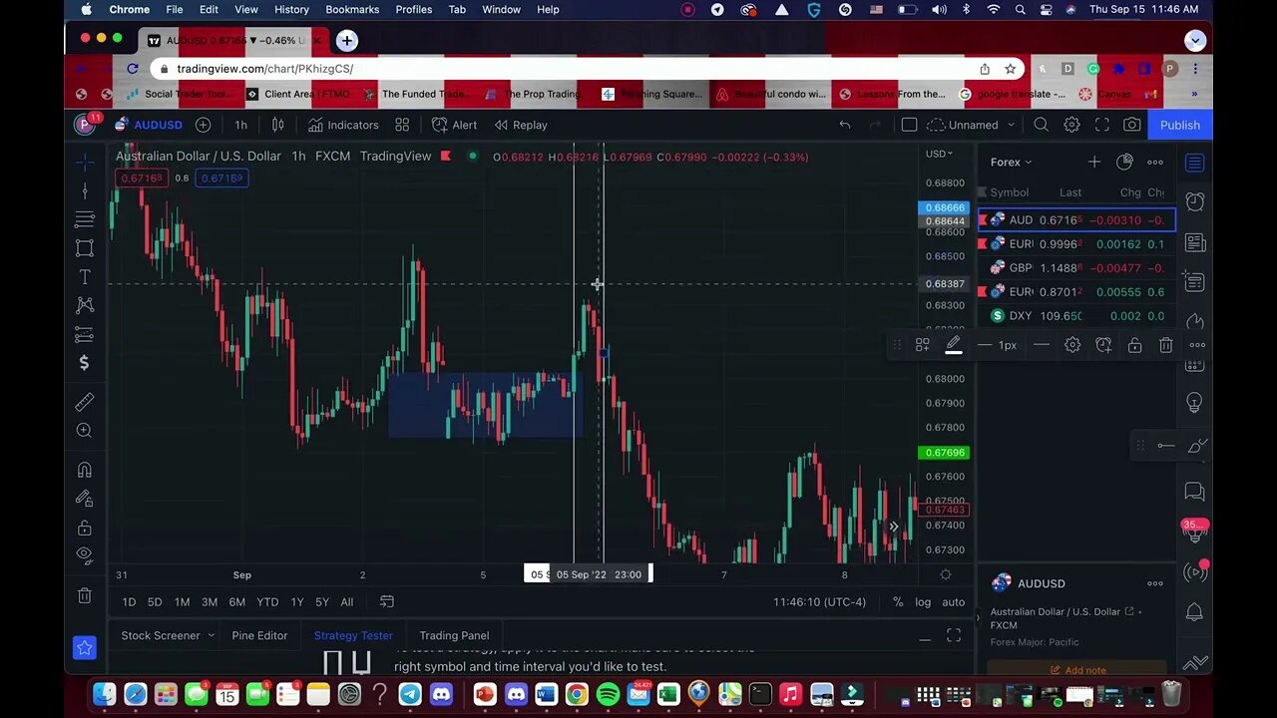Image resolution: width=1277 pixels, height=718 pixels.
Task: Add a symbol to the watchlist
Action: point(1094,162)
